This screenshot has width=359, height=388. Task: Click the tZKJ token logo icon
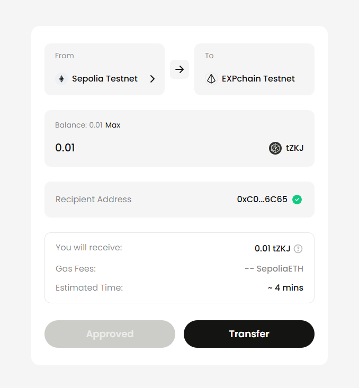click(x=275, y=148)
